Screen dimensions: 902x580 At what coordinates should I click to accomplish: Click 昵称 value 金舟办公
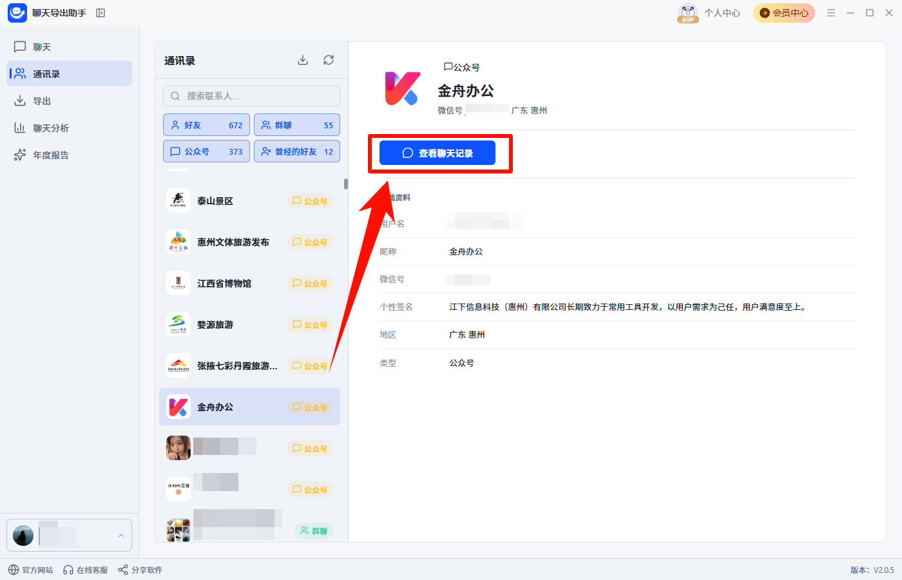[x=466, y=251]
